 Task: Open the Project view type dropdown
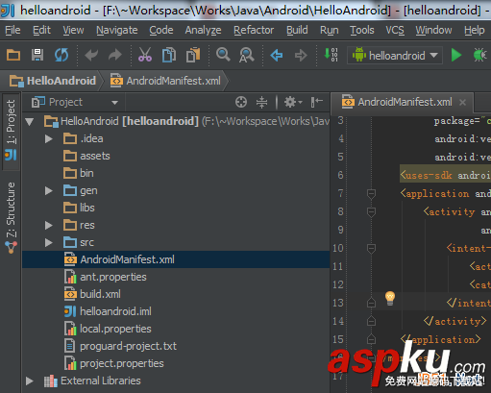point(114,103)
